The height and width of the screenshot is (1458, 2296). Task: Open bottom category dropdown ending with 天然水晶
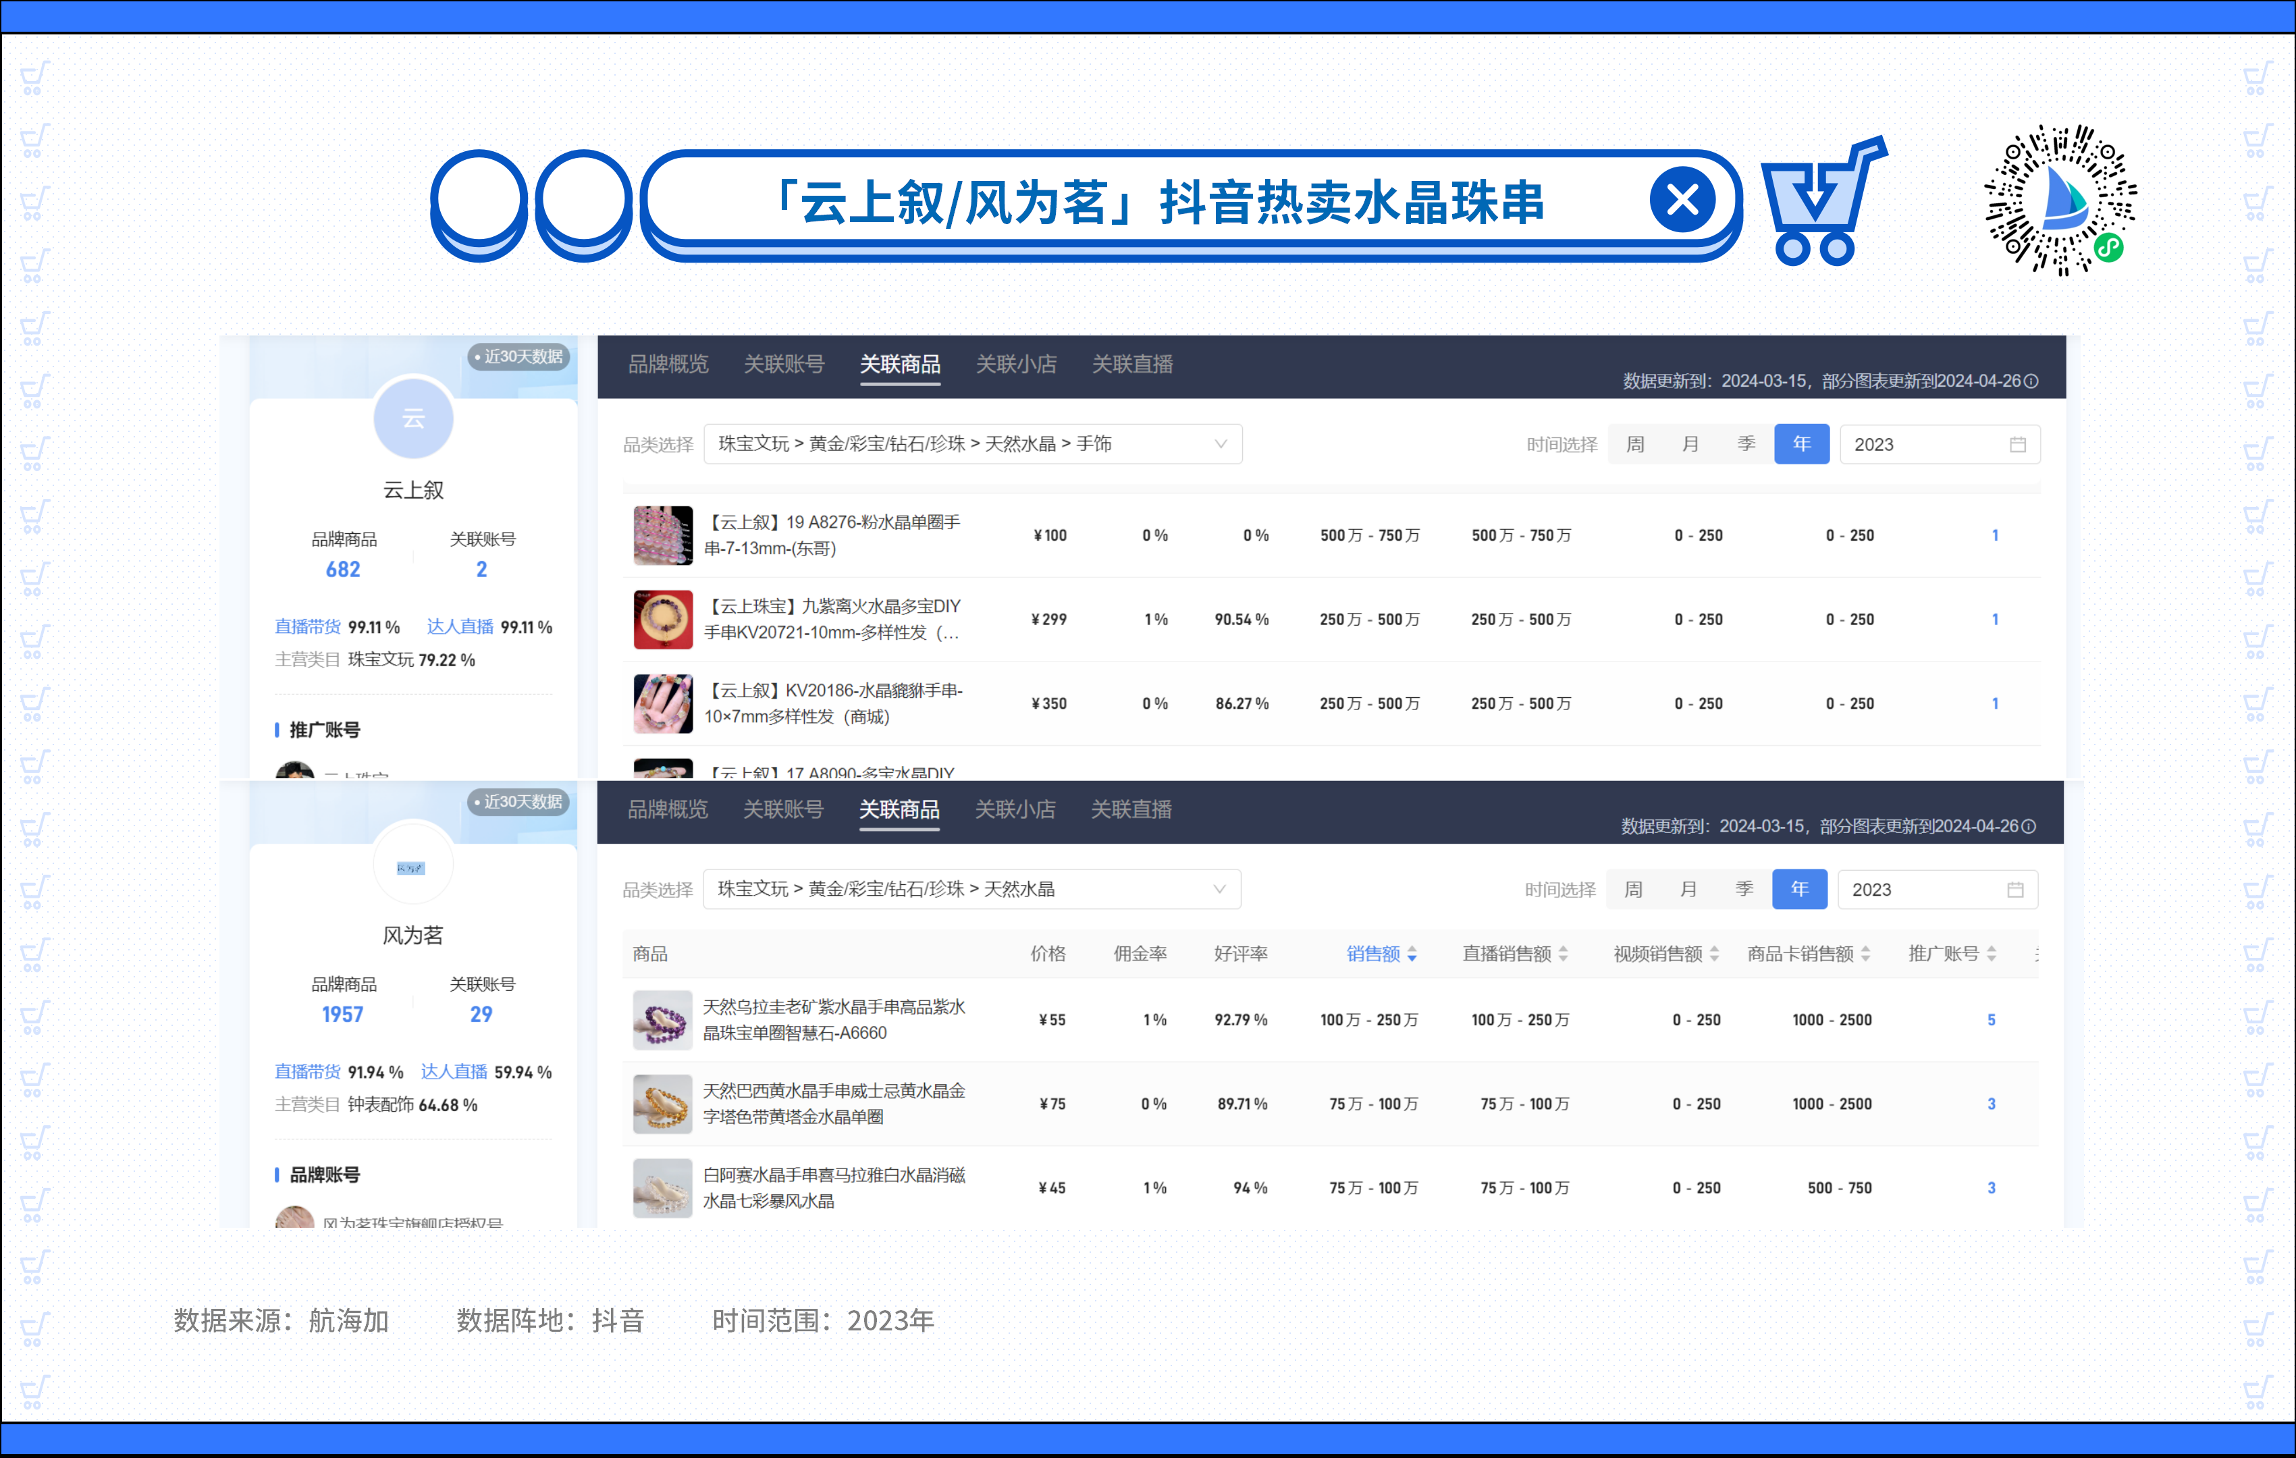pos(971,890)
